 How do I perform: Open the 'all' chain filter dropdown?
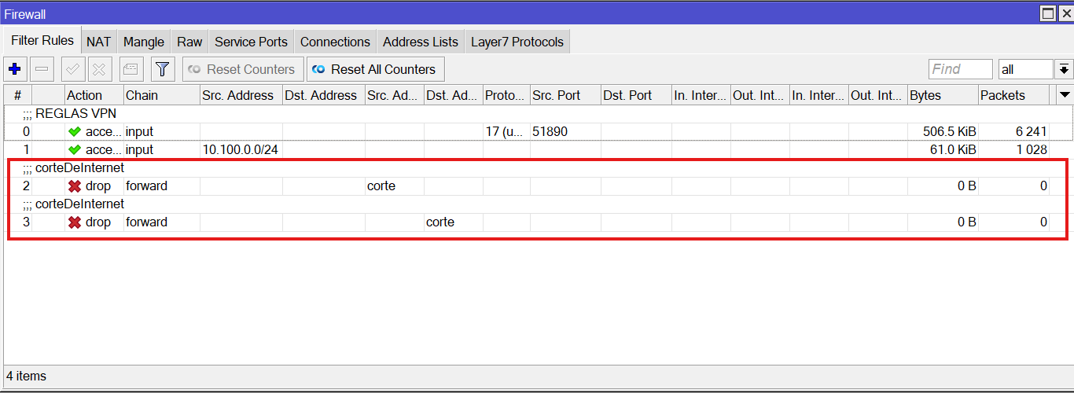[x=1025, y=69]
